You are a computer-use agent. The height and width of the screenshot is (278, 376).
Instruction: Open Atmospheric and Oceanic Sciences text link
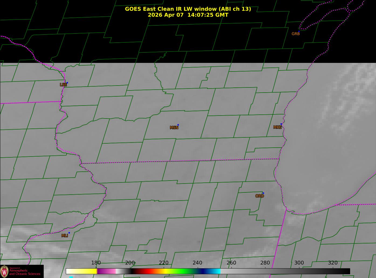point(25,272)
